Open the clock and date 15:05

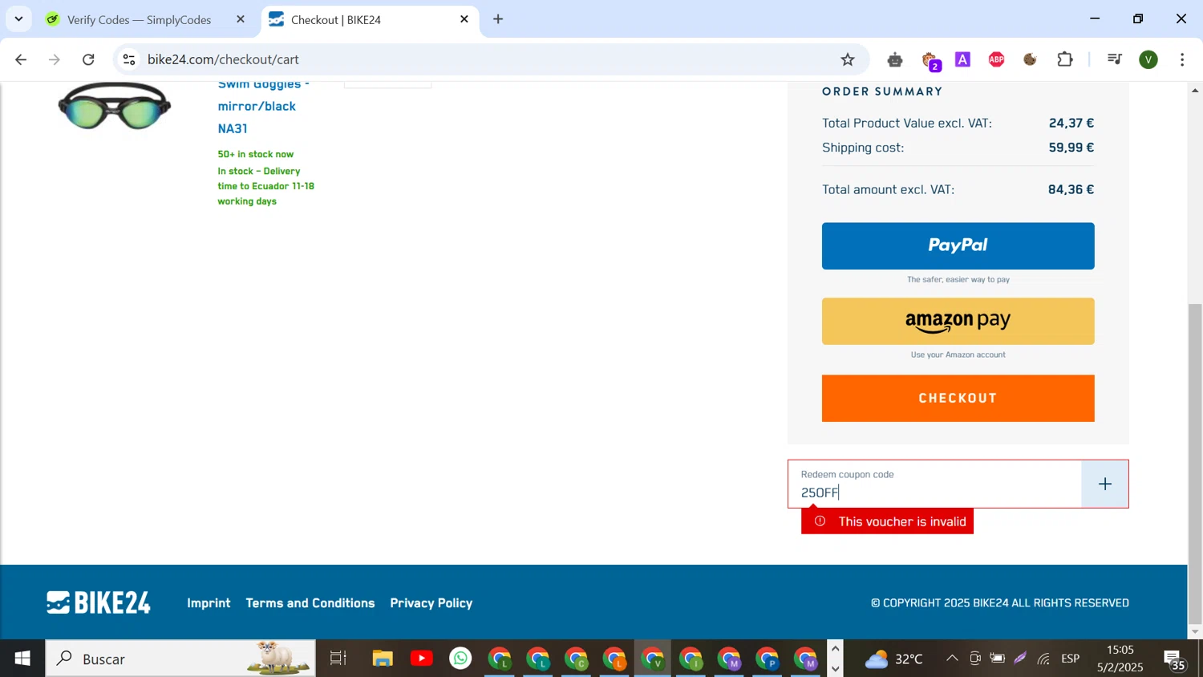click(1120, 659)
